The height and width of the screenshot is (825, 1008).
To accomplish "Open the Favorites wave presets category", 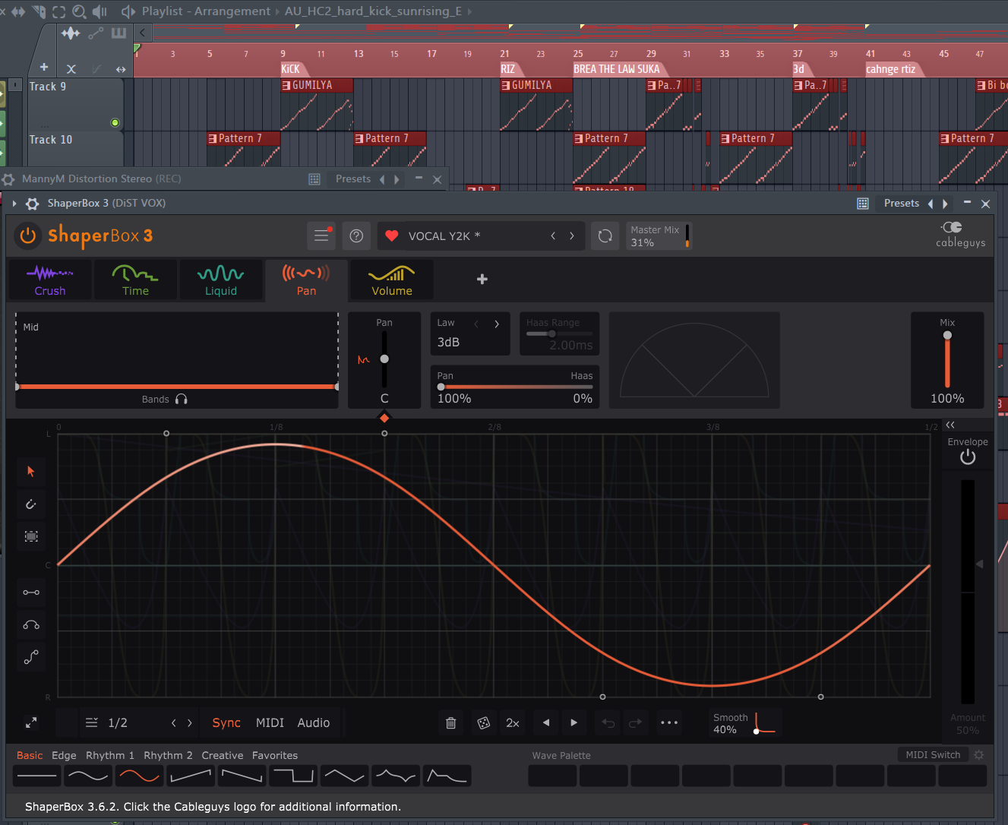I will (x=275, y=755).
